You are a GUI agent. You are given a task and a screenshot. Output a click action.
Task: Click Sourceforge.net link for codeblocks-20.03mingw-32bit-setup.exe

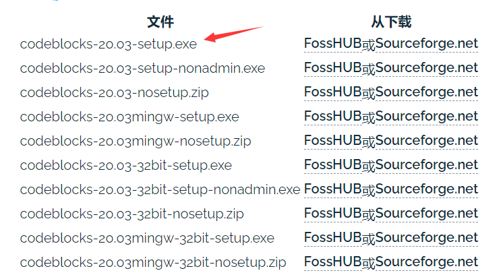pyautogui.click(x=427, y=238)
